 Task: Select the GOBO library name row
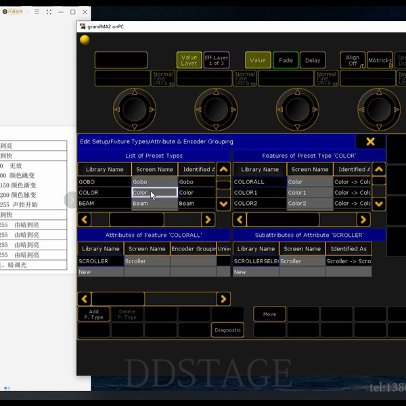(105, 182)
